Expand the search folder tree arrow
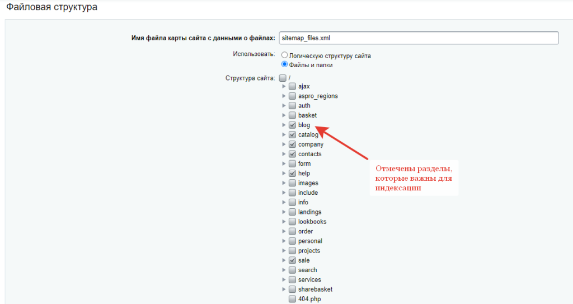Viewport: 573px width, 304px height. 284,270
